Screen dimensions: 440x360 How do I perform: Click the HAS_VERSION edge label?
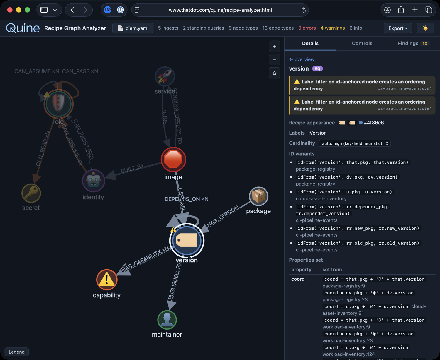223,216
